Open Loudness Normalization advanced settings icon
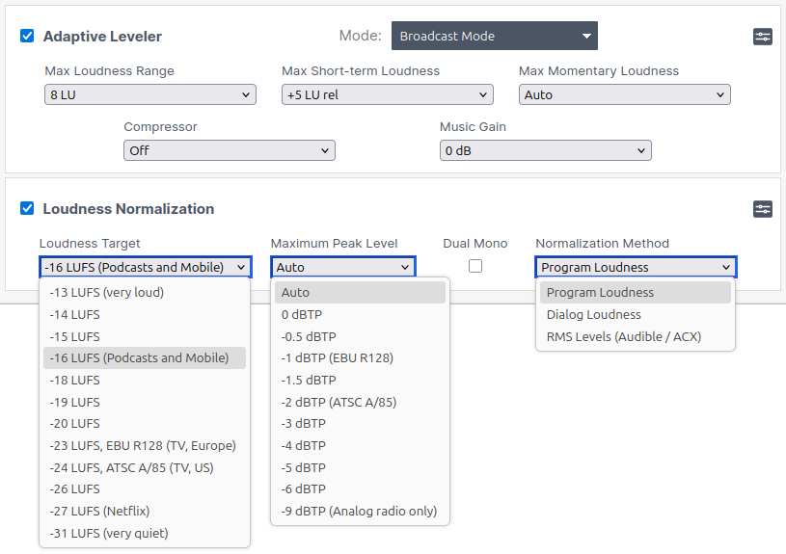Image resolution: width=786 pixels, height=554 pixels. [763, 209]
